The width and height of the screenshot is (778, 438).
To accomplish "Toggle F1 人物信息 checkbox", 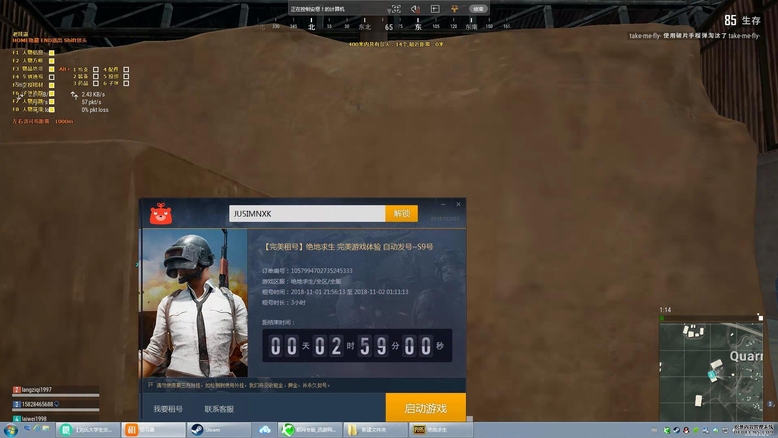I will click(51, 53).
